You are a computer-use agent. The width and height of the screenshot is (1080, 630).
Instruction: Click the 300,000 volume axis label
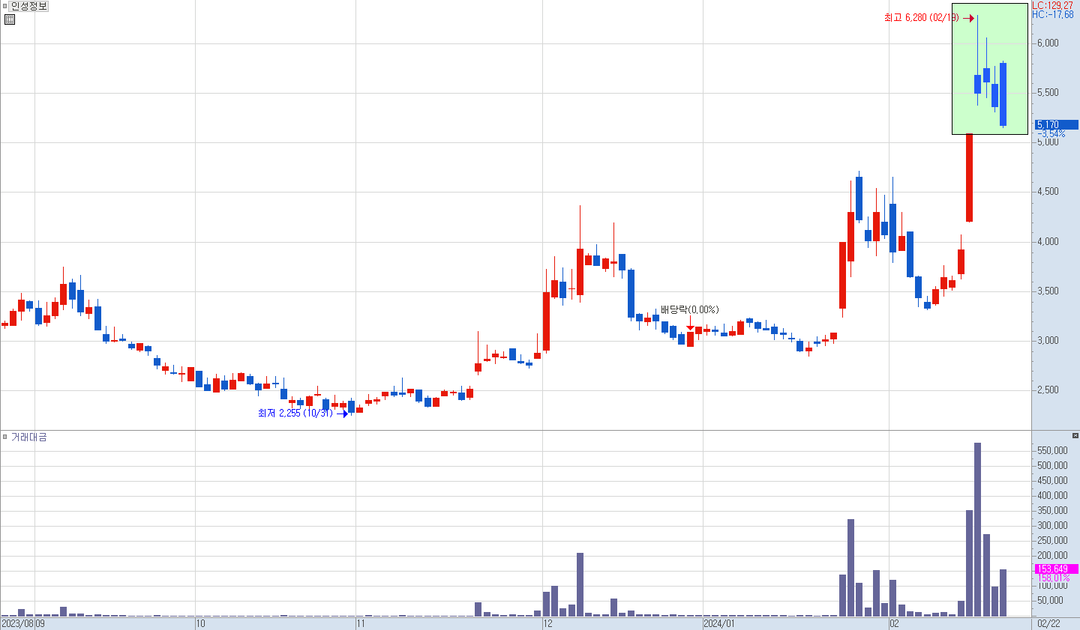(x=1052, y=526)
